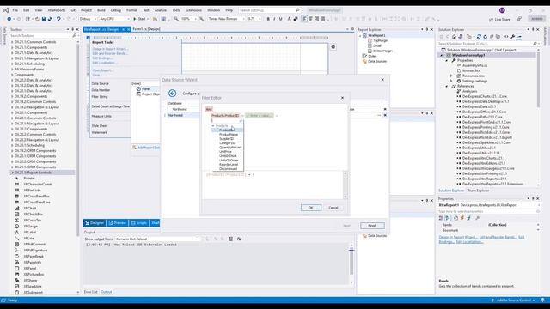550x309 pixels.
Task: Open the File menu
Action: point(15,10)
